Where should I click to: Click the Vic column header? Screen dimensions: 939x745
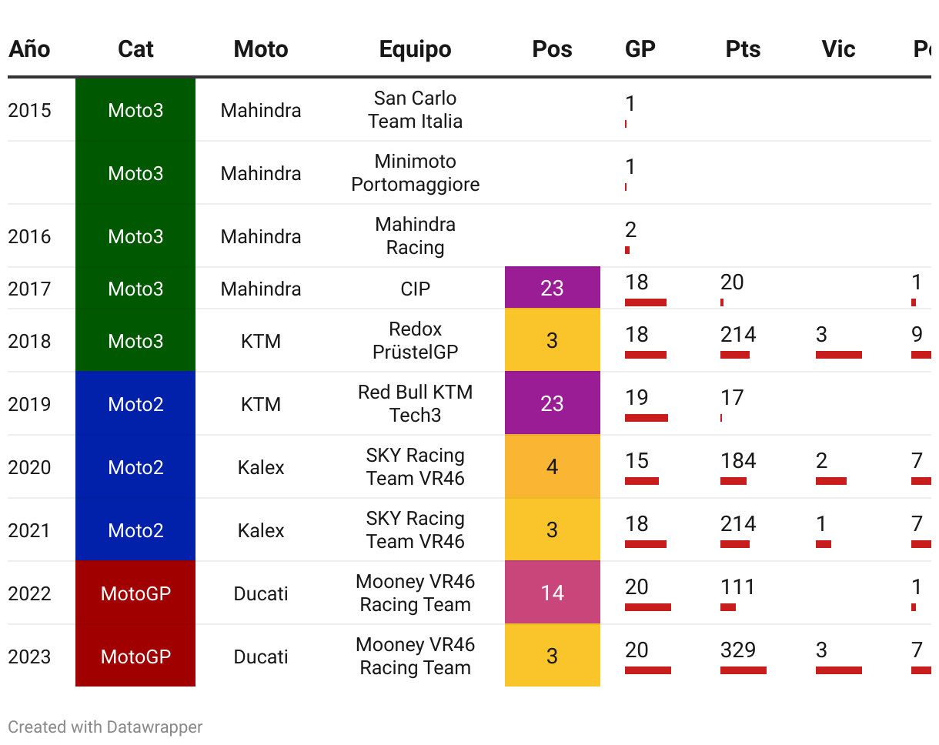[838, 49]
